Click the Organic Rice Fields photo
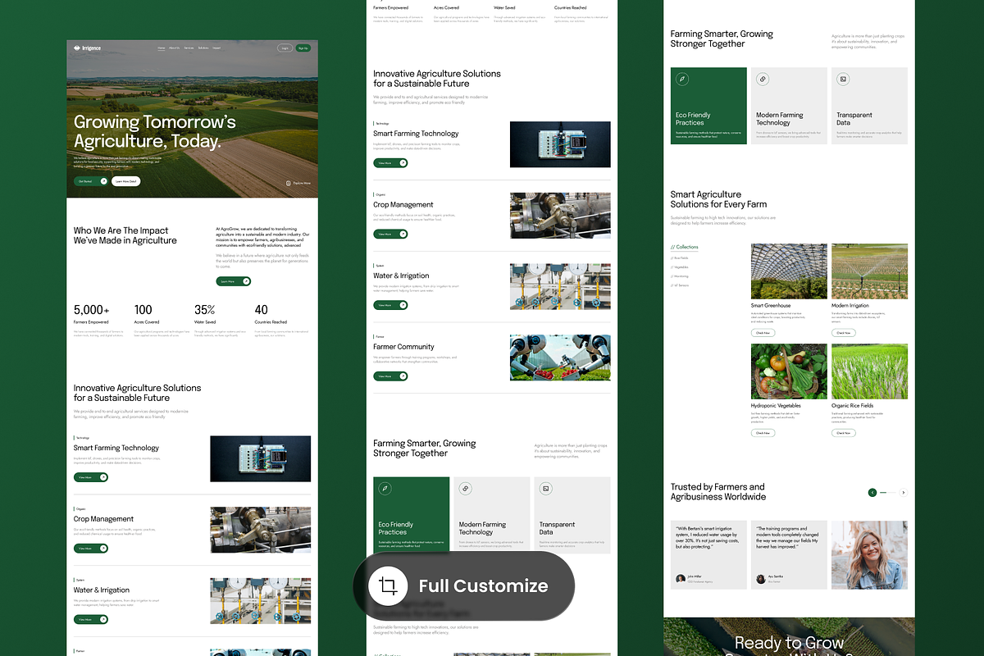984x656 pixels. click(869, 371)
